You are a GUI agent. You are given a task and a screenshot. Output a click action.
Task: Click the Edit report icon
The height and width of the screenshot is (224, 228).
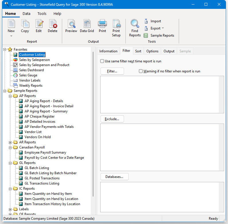39,24
